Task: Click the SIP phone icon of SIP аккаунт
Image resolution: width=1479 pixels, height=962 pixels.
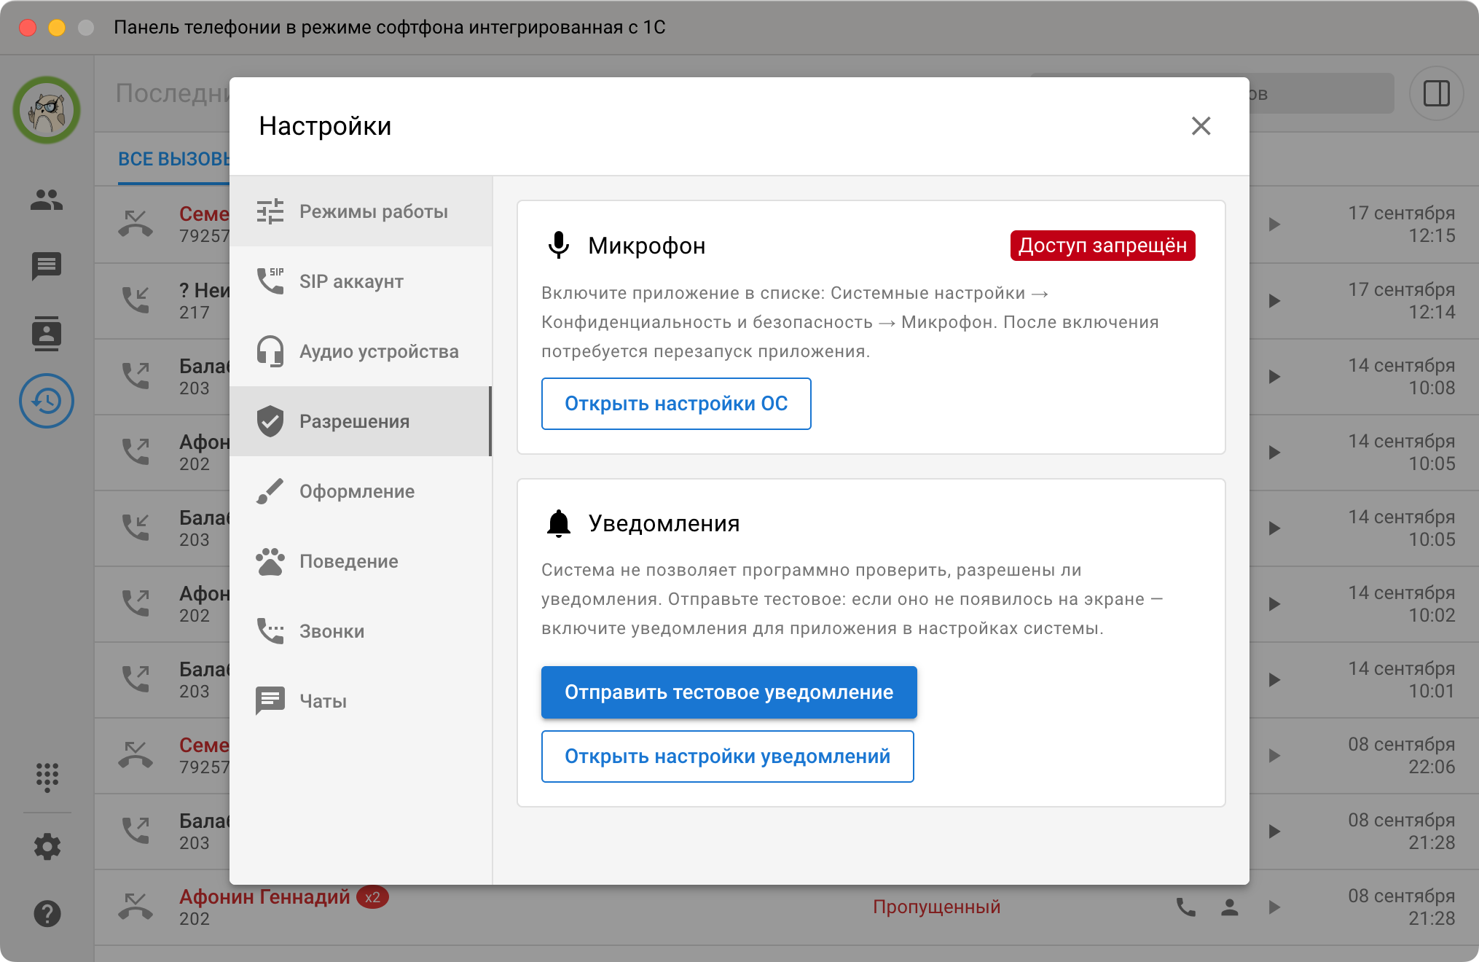Action: pyautogui.click(x=270, y=281)
